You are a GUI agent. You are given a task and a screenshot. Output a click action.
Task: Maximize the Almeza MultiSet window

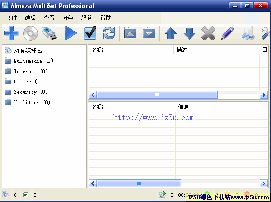point(247,6)
